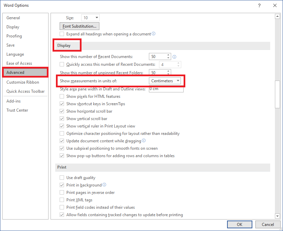Toggle Show pixels for HTML features
This screenshot has height=231, width=283.
(x=62, y=96)
